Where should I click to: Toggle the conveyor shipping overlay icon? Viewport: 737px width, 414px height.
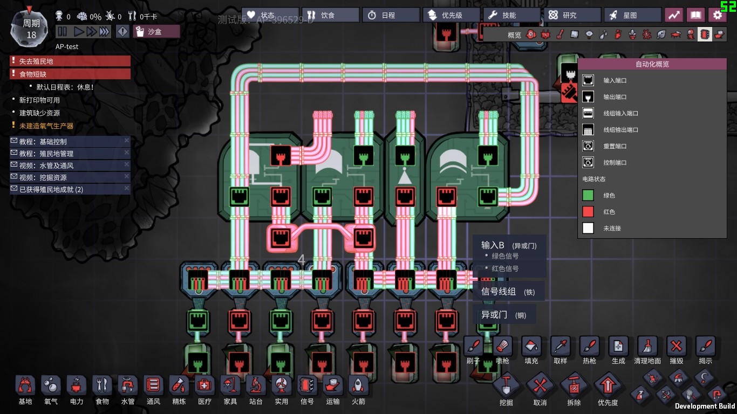719,35
